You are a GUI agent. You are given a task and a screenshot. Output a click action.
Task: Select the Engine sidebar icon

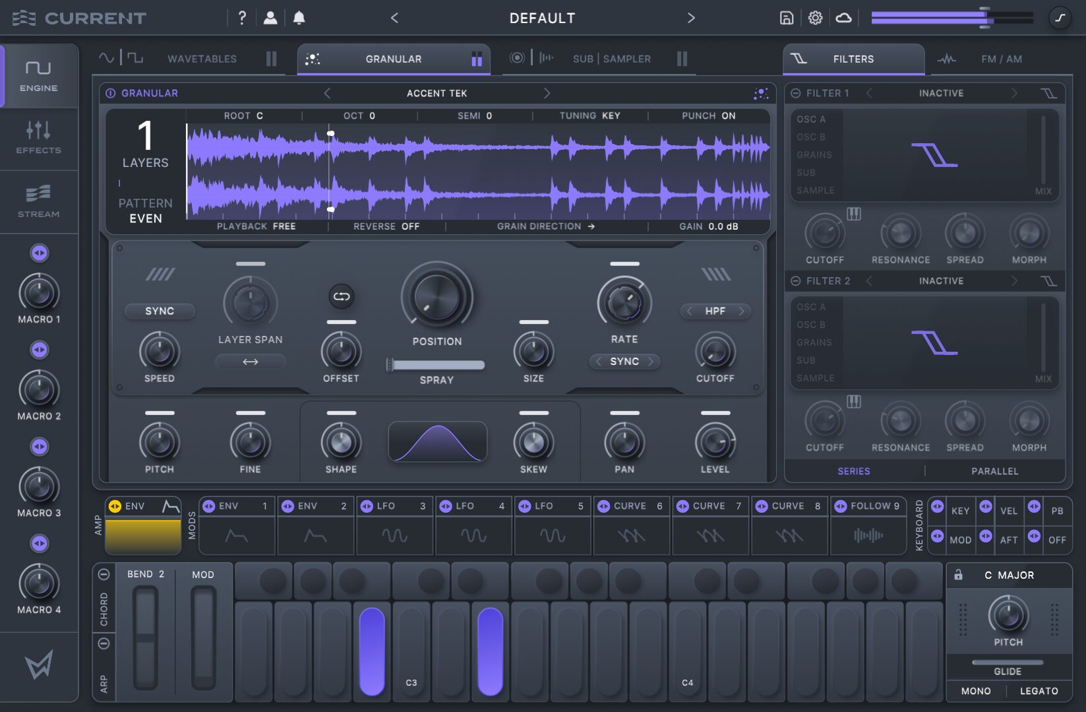38,68
